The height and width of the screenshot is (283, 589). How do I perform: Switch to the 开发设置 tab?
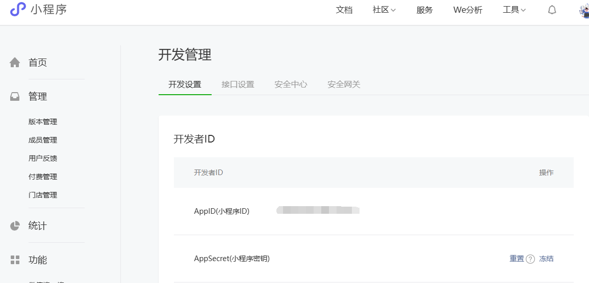click(x=185, y=84)
